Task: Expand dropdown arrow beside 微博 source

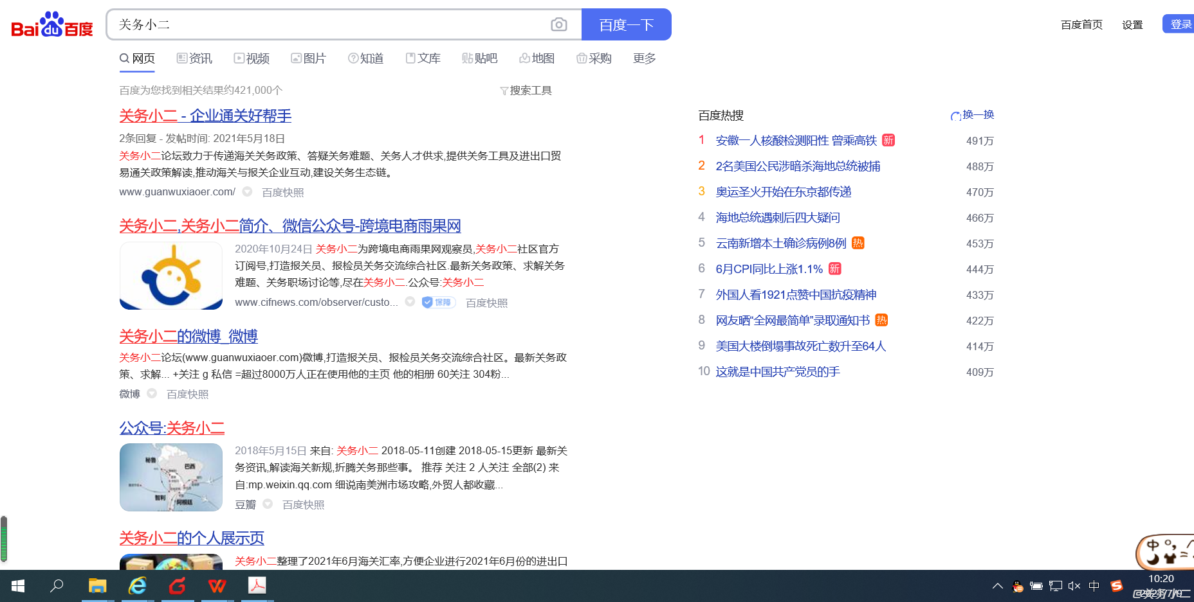Action: (152, 393)
